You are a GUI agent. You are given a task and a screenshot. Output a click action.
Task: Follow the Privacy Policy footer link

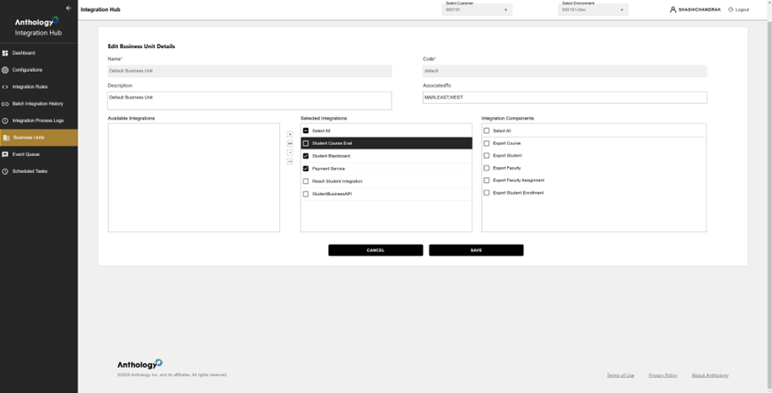(662, 375)
